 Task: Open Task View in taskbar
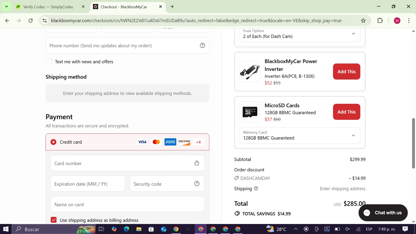tap(102, 229)
